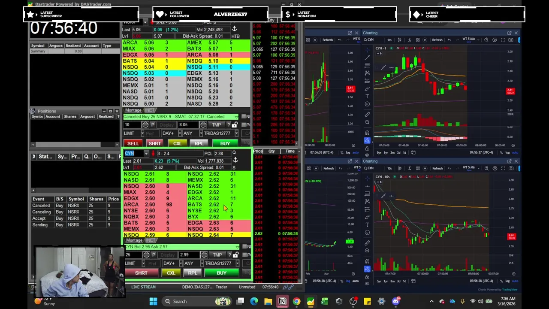
Task: Open the 1m interval selector in CYN 1-minute chart
Action: tap(389, 40)
